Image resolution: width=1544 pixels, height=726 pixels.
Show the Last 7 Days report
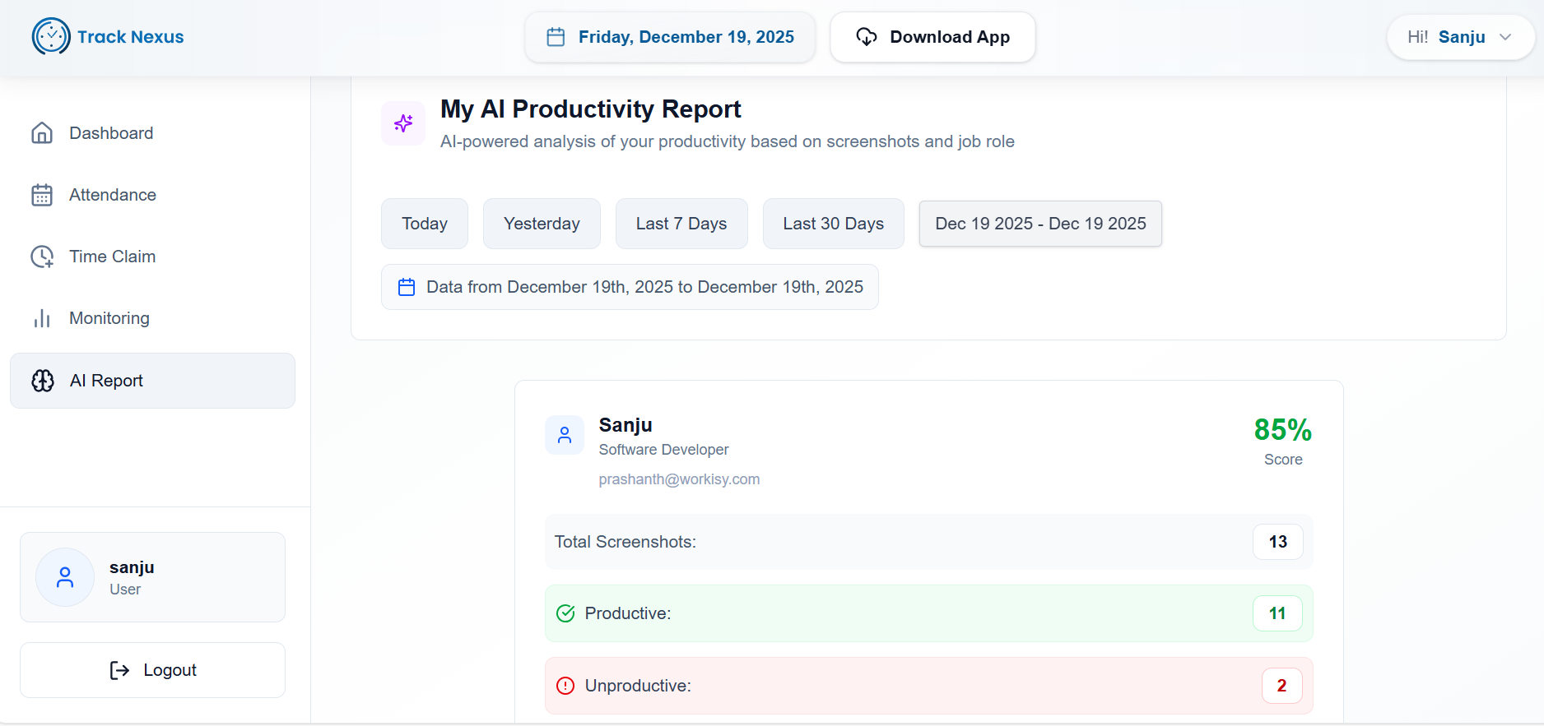click(681, 224)
